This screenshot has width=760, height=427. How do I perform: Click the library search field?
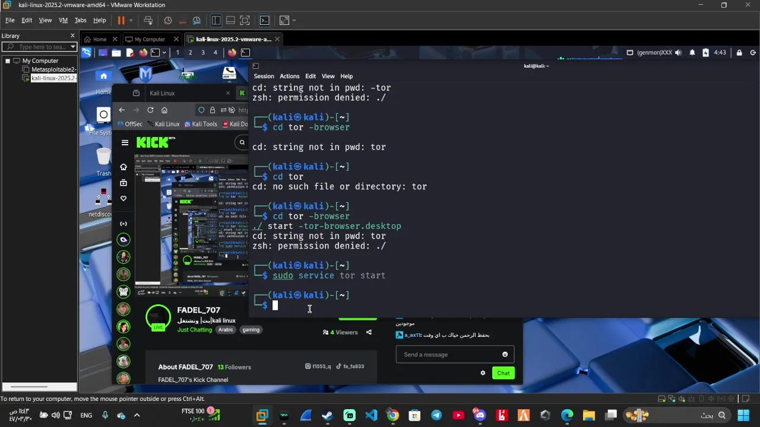pos(39,47)
